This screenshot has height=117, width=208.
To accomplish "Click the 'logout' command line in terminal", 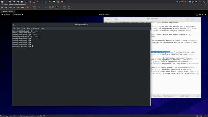I will (x=25, y=35).
